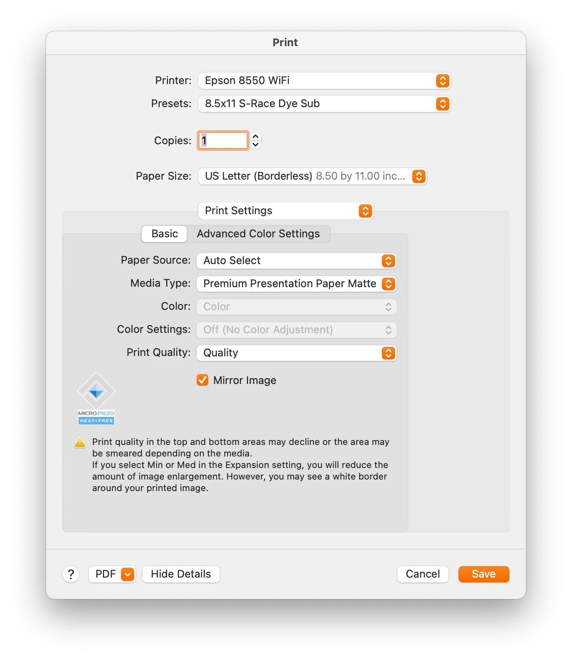The height and width of the screenshot is (660, 572).
Task: Open the Printer dropdown showing Epson 8550 WiFi
Action: pos(324,81)
